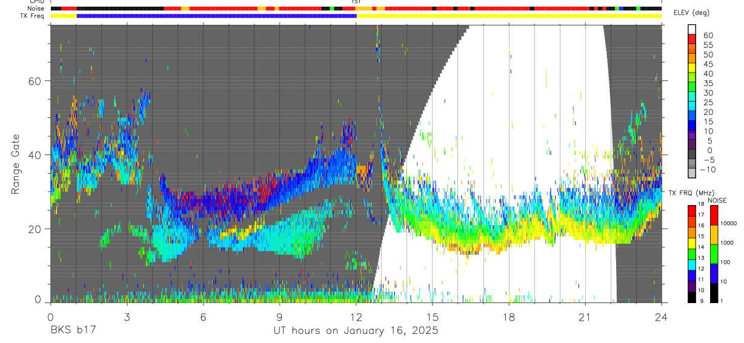Click the light gray bottom segment of ELEV colorbar

point(693,173)
